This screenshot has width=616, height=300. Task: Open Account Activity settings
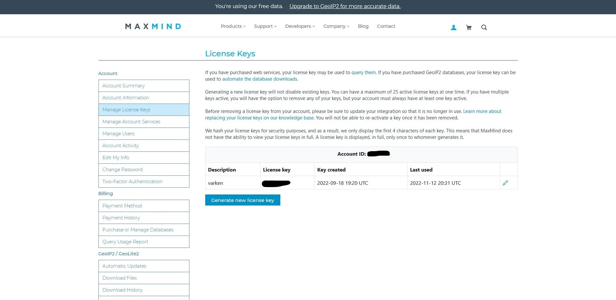pos(120,145)
